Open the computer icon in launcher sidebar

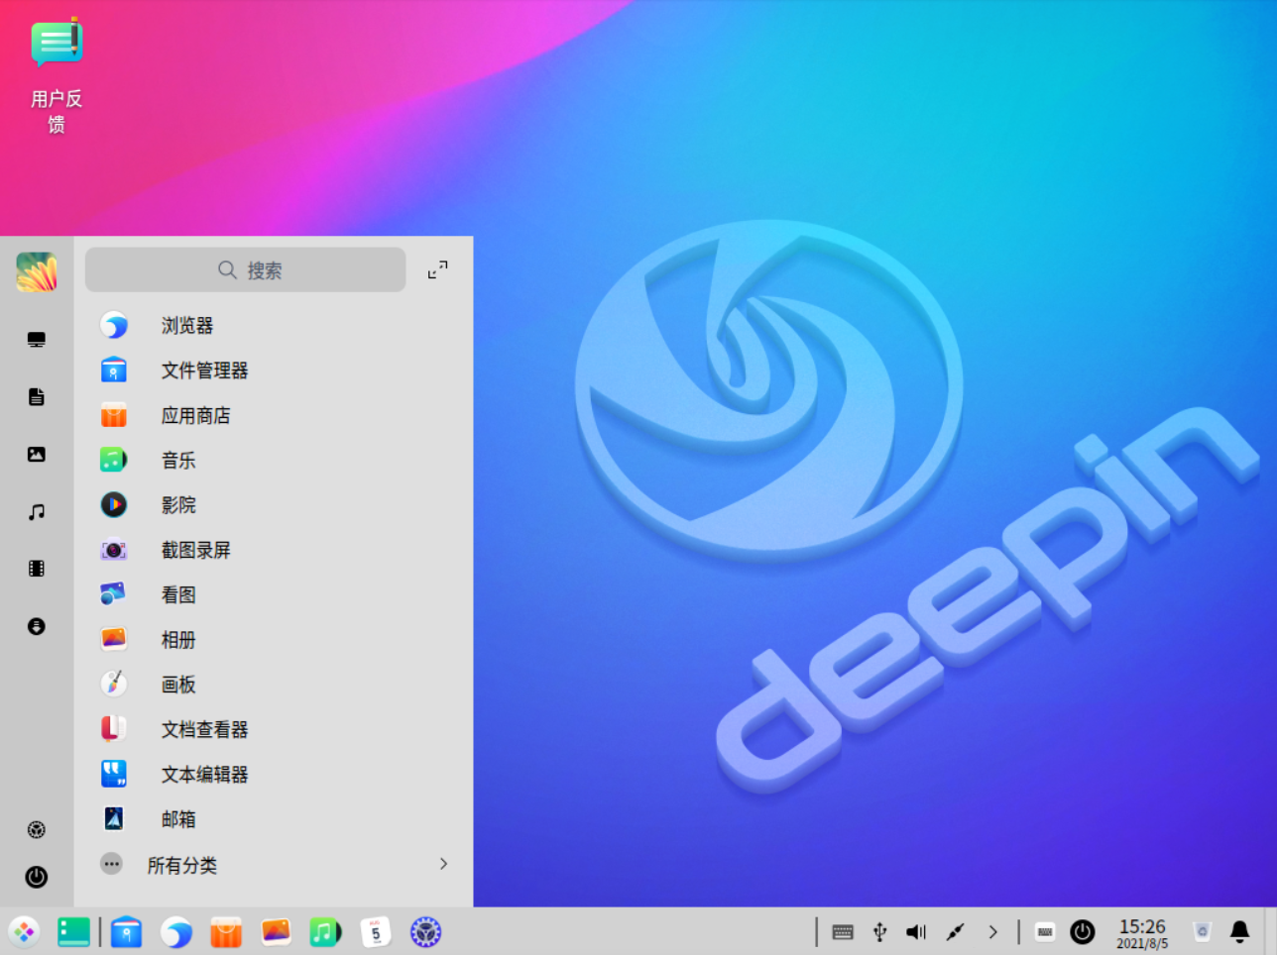coord(37,340)
